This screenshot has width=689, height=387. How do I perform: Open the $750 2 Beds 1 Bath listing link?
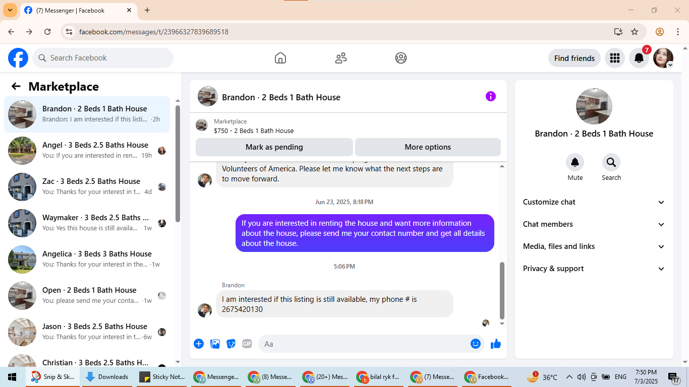pyautogui.click(x=254, y=131)
